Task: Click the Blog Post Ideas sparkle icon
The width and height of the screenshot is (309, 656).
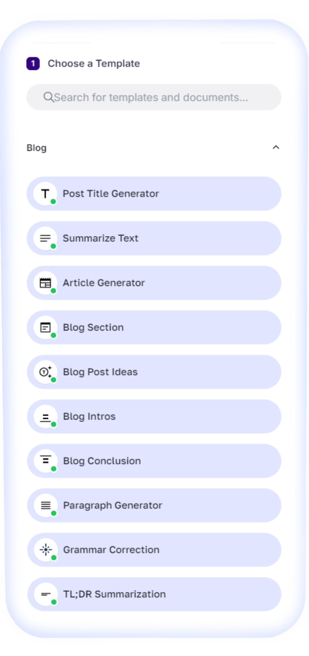Action: (x=45, y=372)
